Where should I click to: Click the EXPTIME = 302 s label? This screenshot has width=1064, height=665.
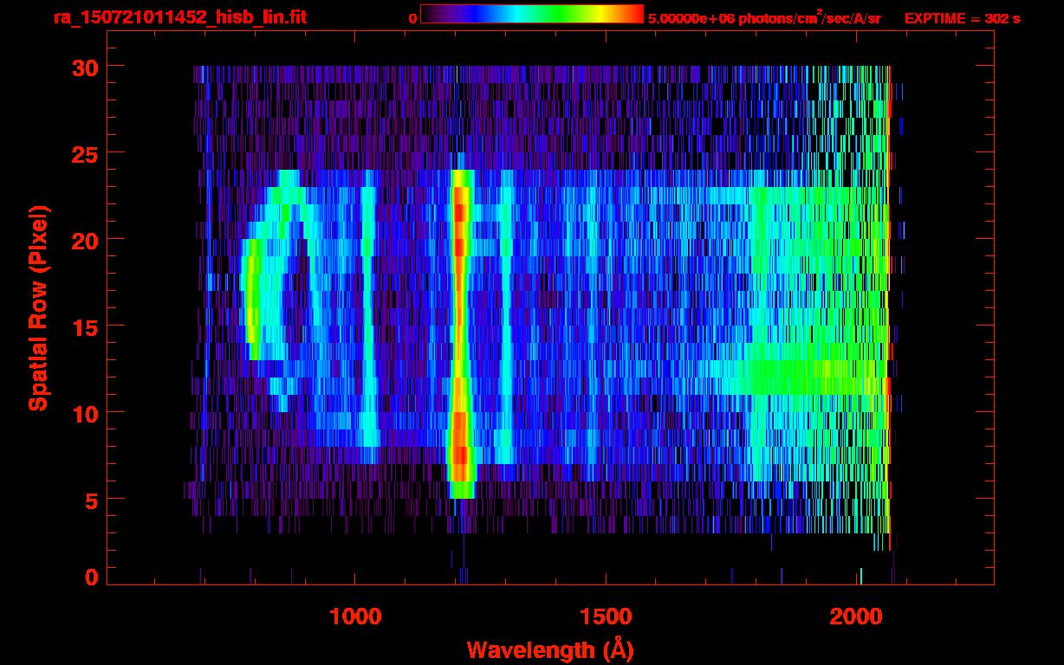click(x=962, y=18)
